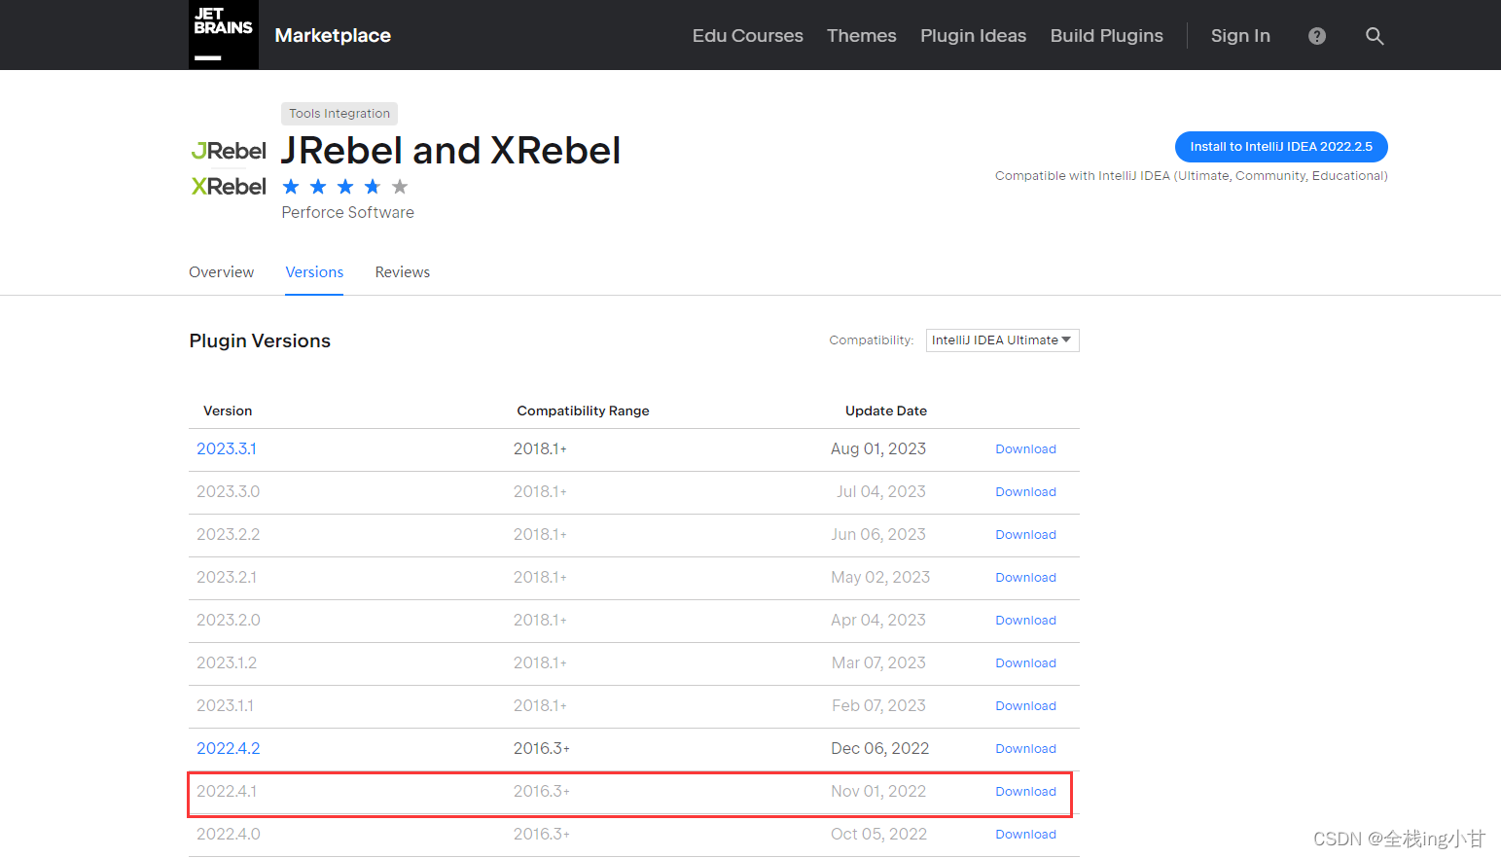Click the grey fifth rating star

click(400, 187)
